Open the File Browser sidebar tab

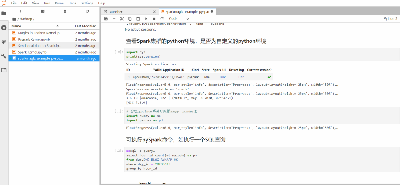pyautogui.click(x=4, y=14)
